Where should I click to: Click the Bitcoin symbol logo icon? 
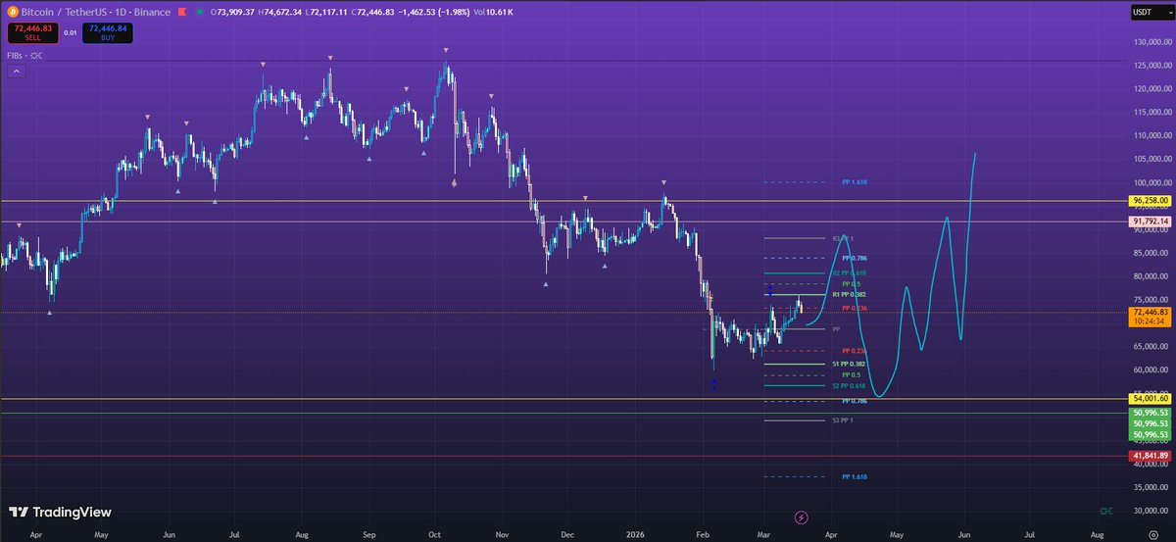[13, 13]
